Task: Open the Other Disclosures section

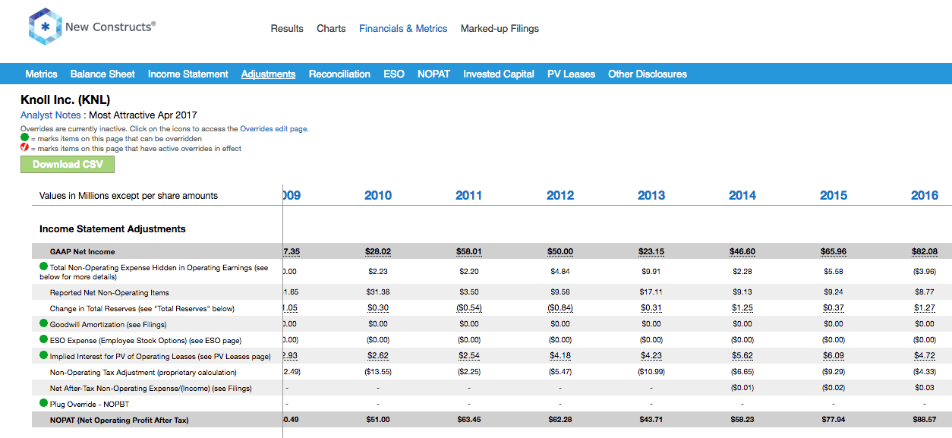Action: coord(648,74)
